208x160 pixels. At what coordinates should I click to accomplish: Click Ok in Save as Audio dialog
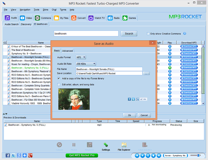coord(129,115)
